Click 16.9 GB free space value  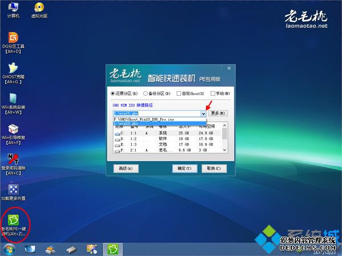(x=206, y=144)
